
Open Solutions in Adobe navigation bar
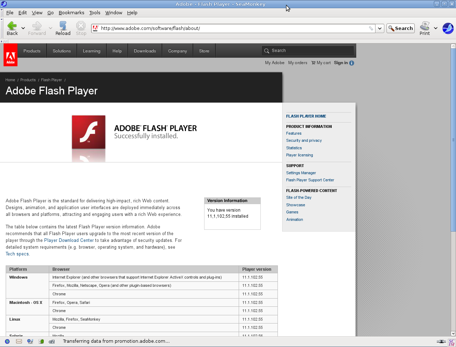62,51
